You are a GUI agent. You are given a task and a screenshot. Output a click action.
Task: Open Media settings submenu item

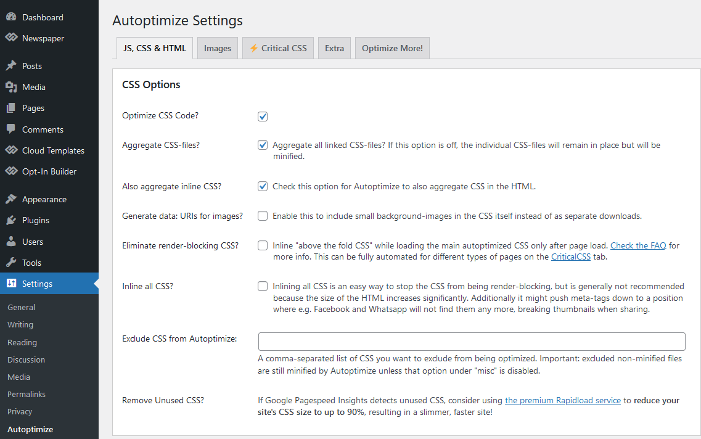click(18, 377)
